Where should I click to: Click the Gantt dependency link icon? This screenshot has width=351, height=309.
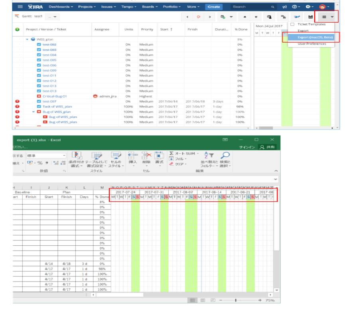(x=283, y=17)
